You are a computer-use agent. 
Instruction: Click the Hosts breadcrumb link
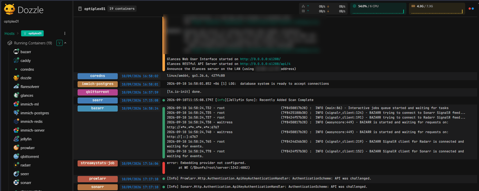click(x=10, y=33)
